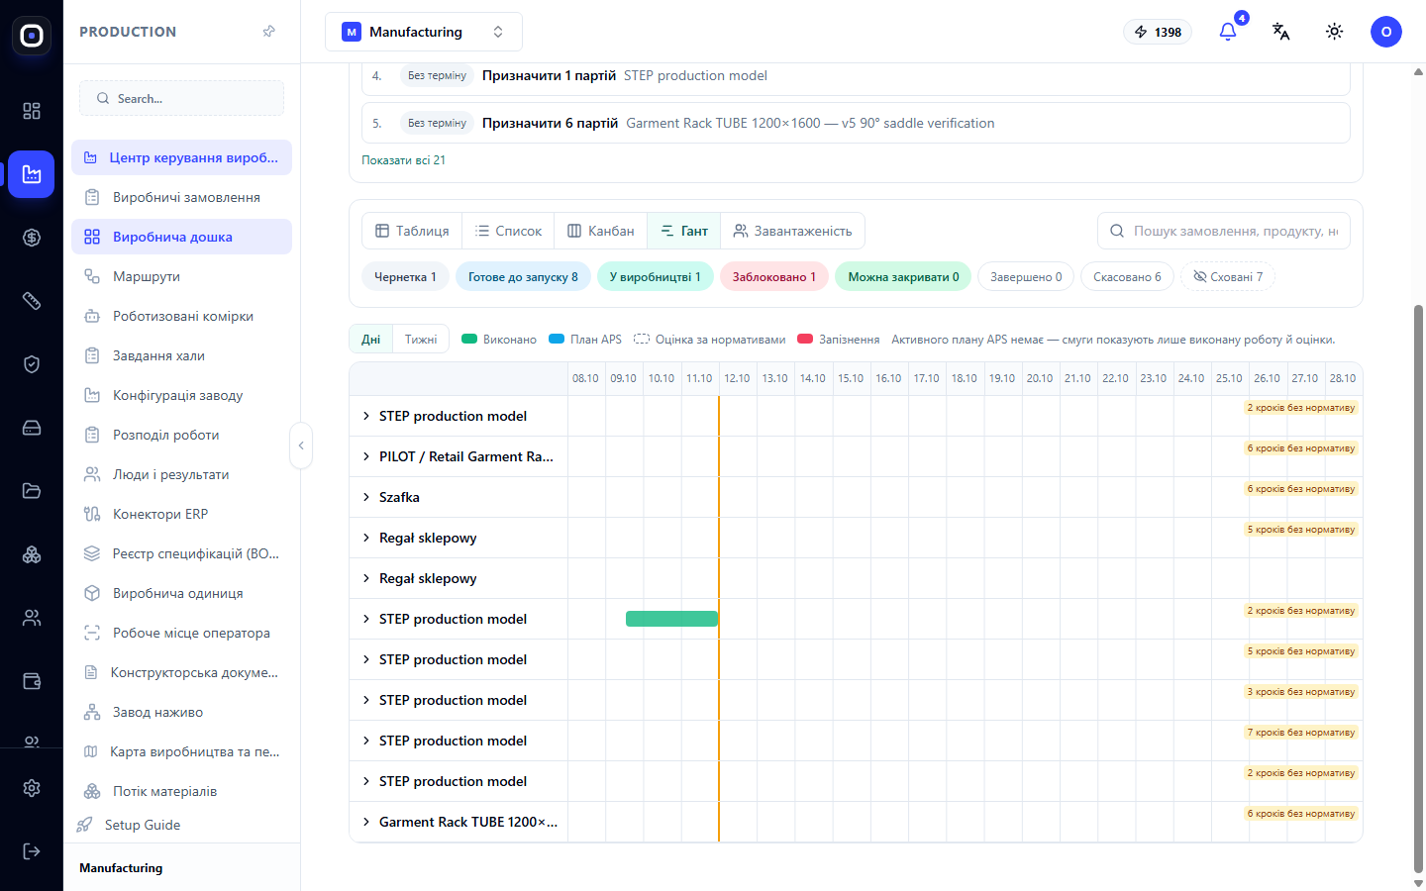Expand the PILOT / Retail Garment Ra... row
1426x891 pixels.
click(x=366, y=456)
